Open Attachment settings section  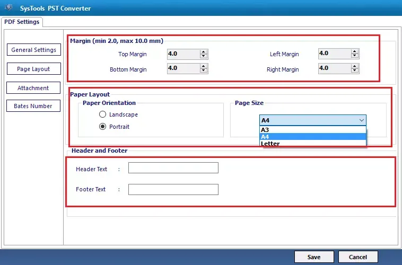click(x=33, y=88)
